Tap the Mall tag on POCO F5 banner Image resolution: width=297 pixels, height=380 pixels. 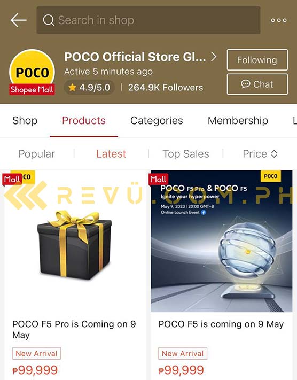[158, 180]
